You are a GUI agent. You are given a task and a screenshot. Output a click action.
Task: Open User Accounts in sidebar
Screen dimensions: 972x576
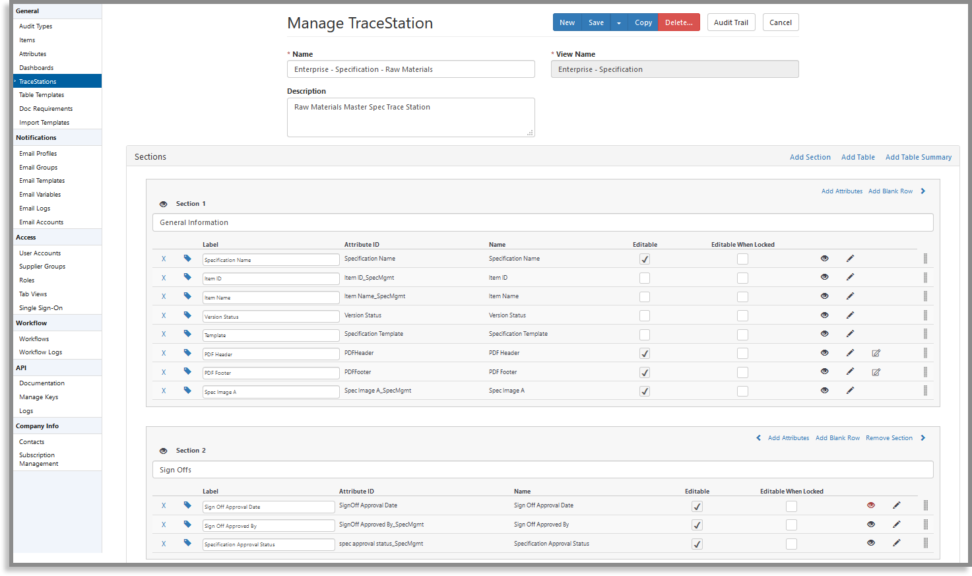[x=40, y=253]
